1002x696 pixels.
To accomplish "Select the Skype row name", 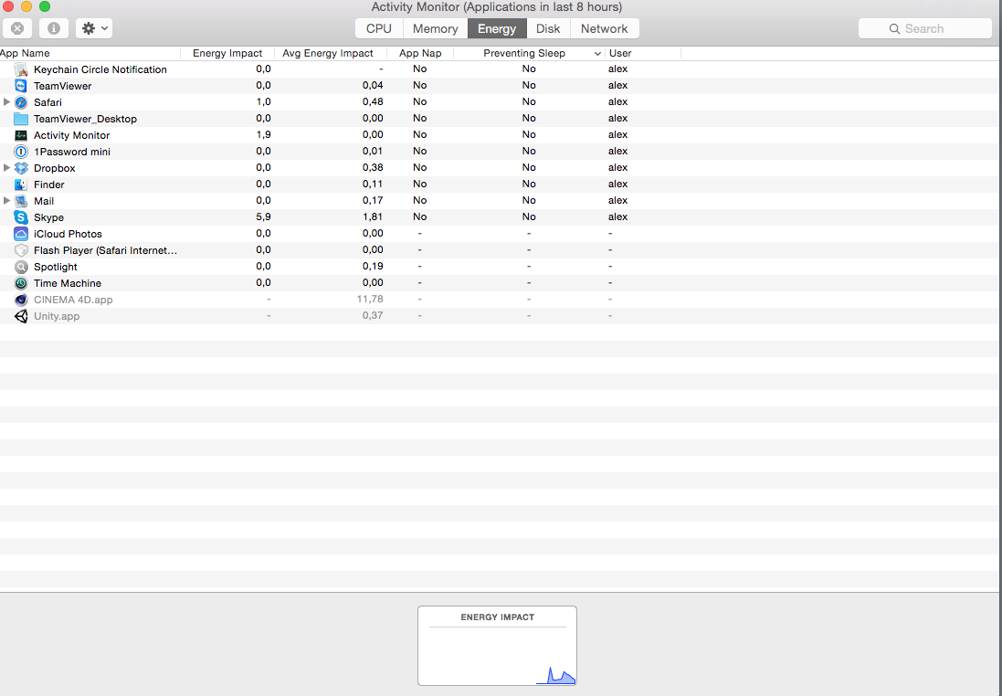I will pyautogui.click(x=48, y=217).
